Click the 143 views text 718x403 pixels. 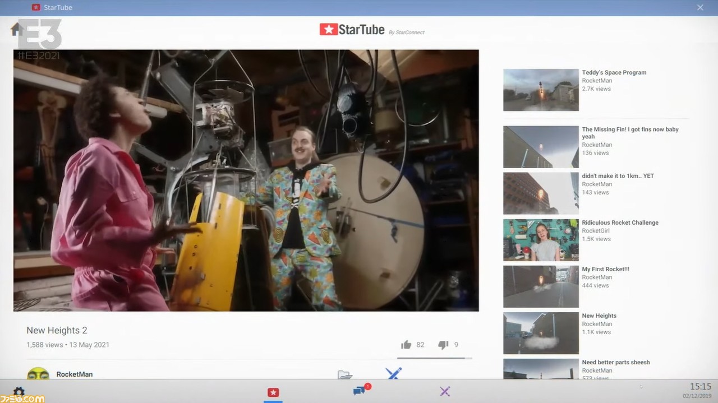(595, 192)
